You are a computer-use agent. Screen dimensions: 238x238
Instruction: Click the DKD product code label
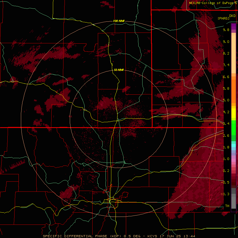[x=232, y=16]
